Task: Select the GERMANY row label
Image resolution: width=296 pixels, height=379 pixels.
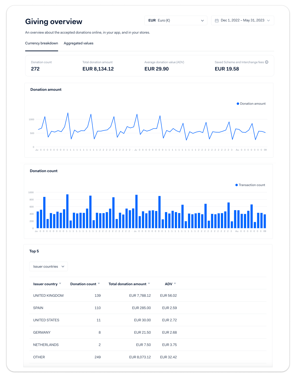Action: coord(42,332)
